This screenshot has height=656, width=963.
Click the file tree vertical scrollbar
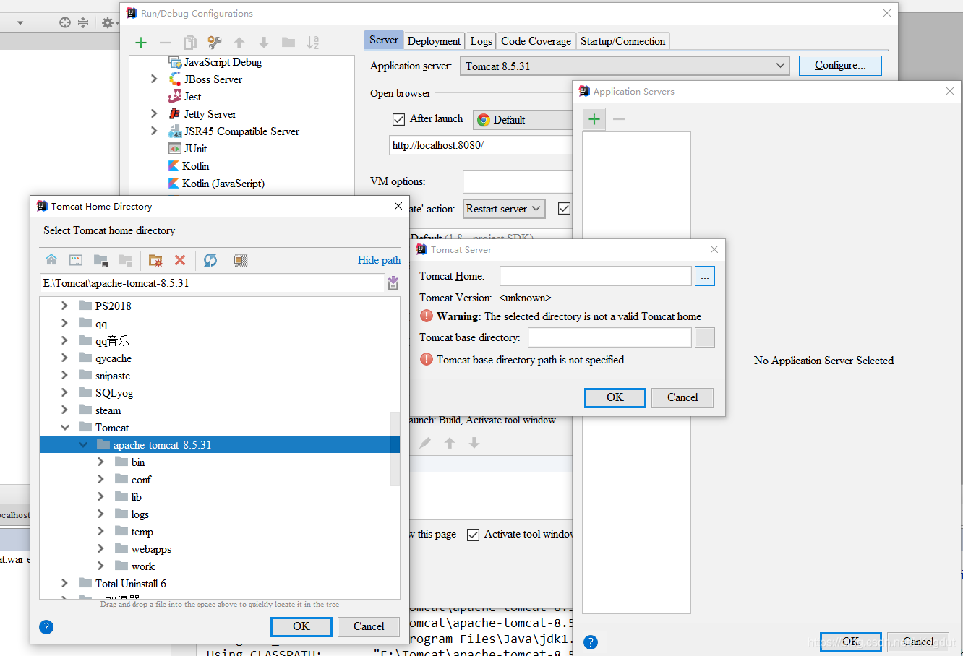tap(395, 449)
